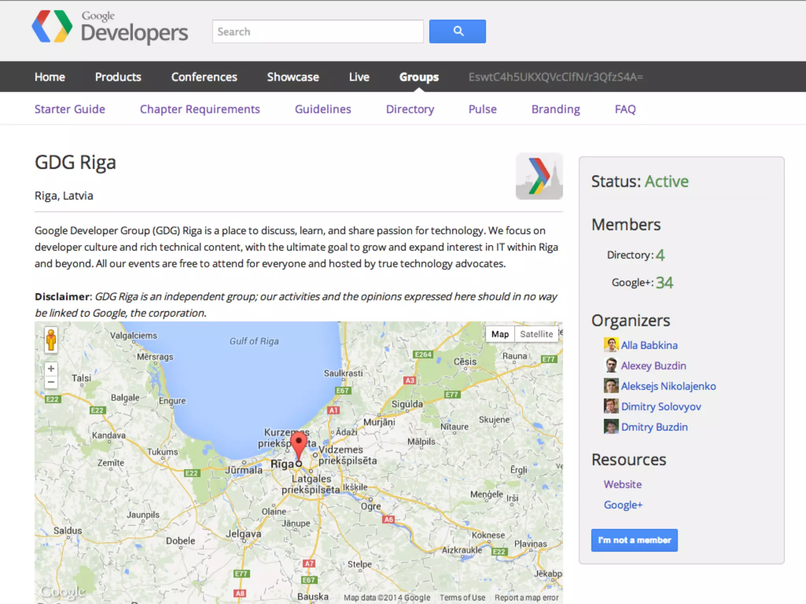Open the FAQ page
This screenshot has height=604, width=806.
pyautogui.click(x=625, y=109)
